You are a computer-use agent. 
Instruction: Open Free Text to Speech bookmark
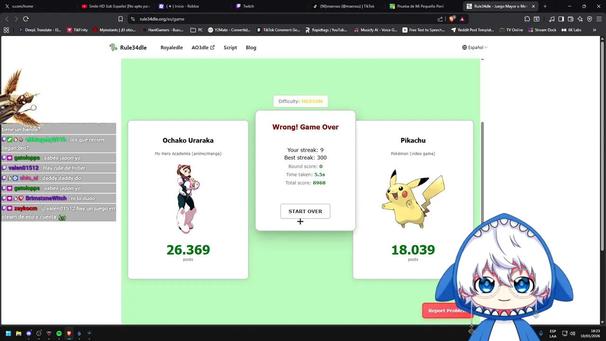424,30
